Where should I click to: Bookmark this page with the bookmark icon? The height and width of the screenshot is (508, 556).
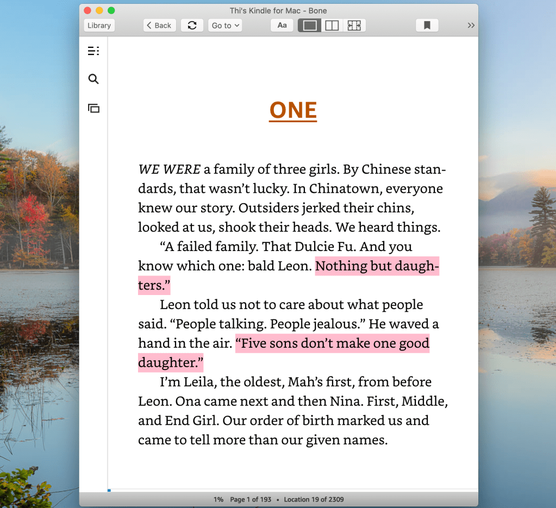coord(427,26)
